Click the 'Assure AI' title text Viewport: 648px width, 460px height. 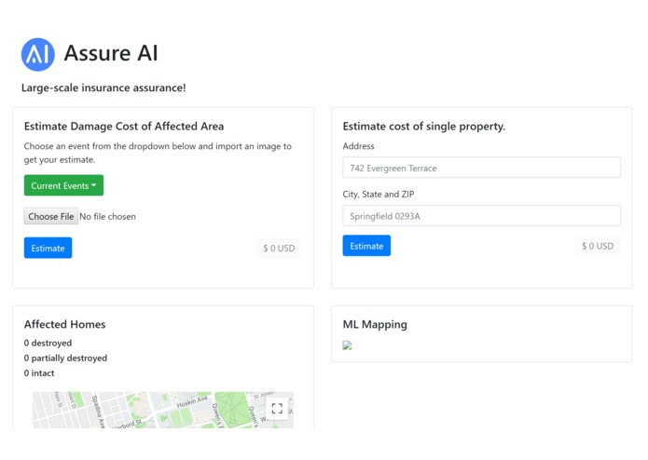point(111,53)
